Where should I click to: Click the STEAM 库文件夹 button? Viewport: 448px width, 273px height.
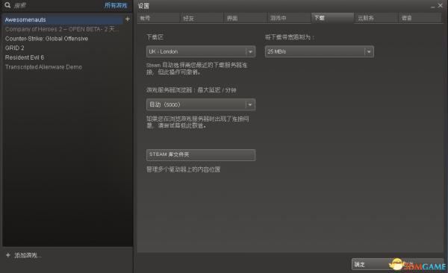pyautogui.click(x=201, y=155)
